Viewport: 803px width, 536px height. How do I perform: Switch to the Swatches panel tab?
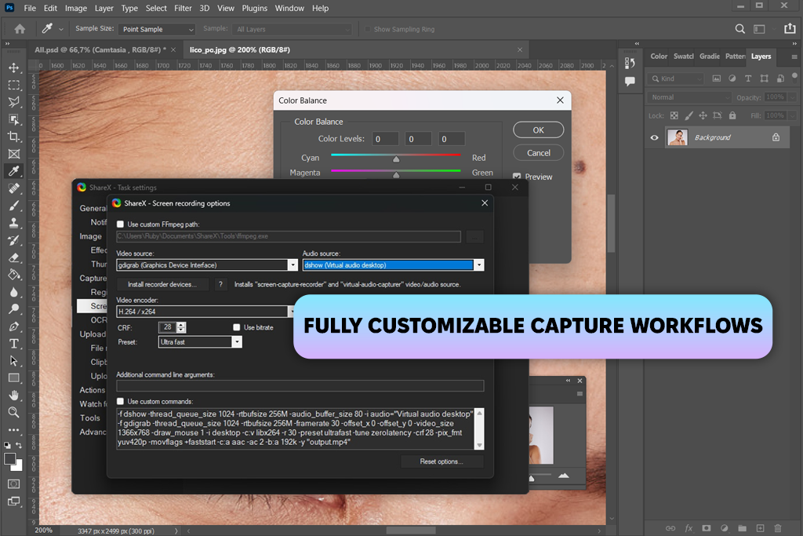[684, 57]
